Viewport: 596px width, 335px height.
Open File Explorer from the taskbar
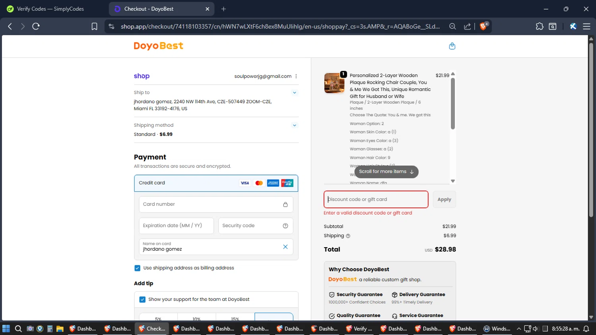[60, 329]
